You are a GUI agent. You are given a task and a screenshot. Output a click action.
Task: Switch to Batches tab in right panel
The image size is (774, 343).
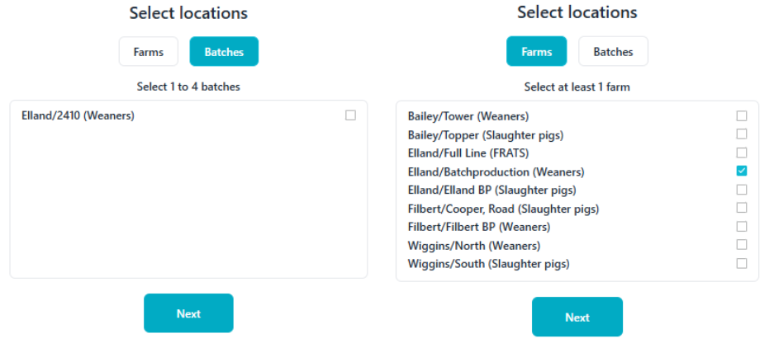(x=613, y=52)
